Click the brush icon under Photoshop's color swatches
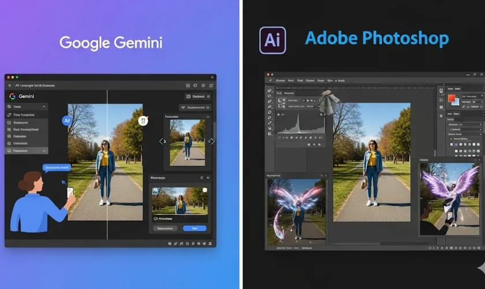485x289 pixels. [464, 107]
